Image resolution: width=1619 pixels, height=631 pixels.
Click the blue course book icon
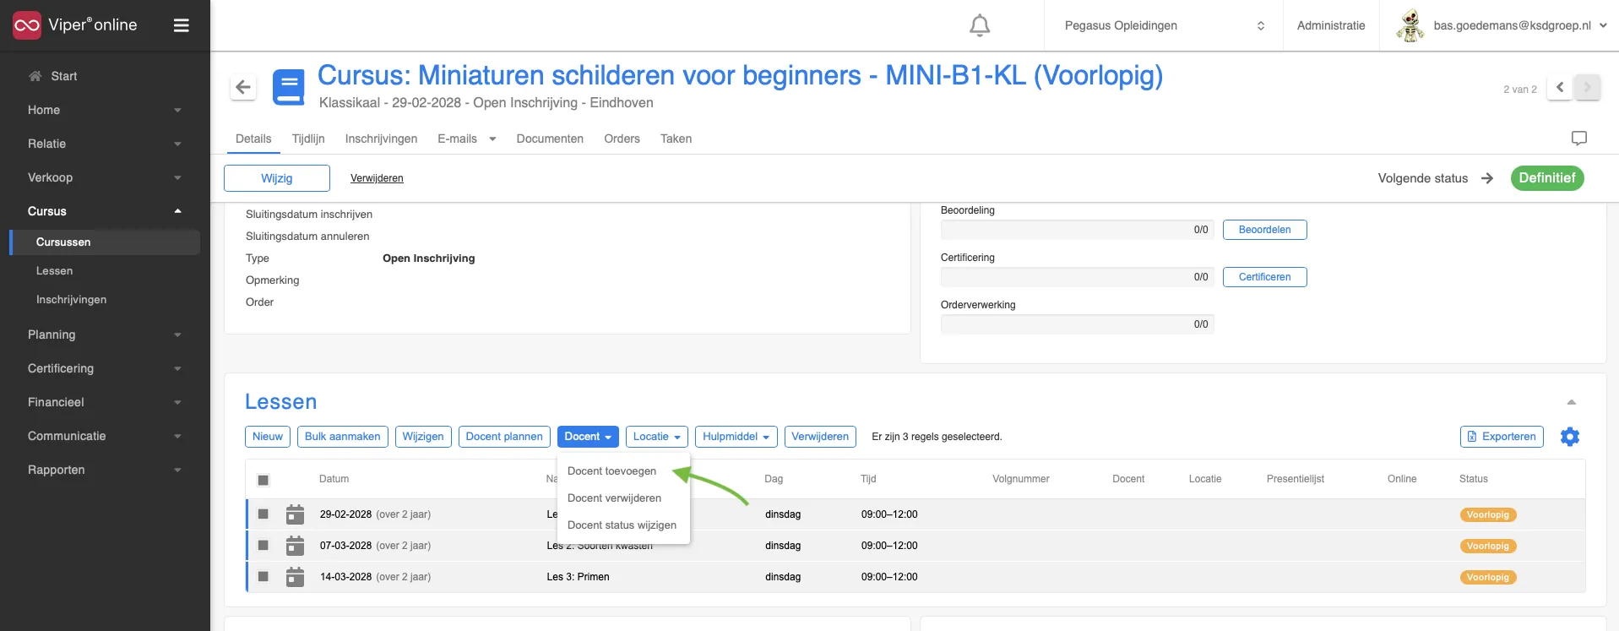288,87
